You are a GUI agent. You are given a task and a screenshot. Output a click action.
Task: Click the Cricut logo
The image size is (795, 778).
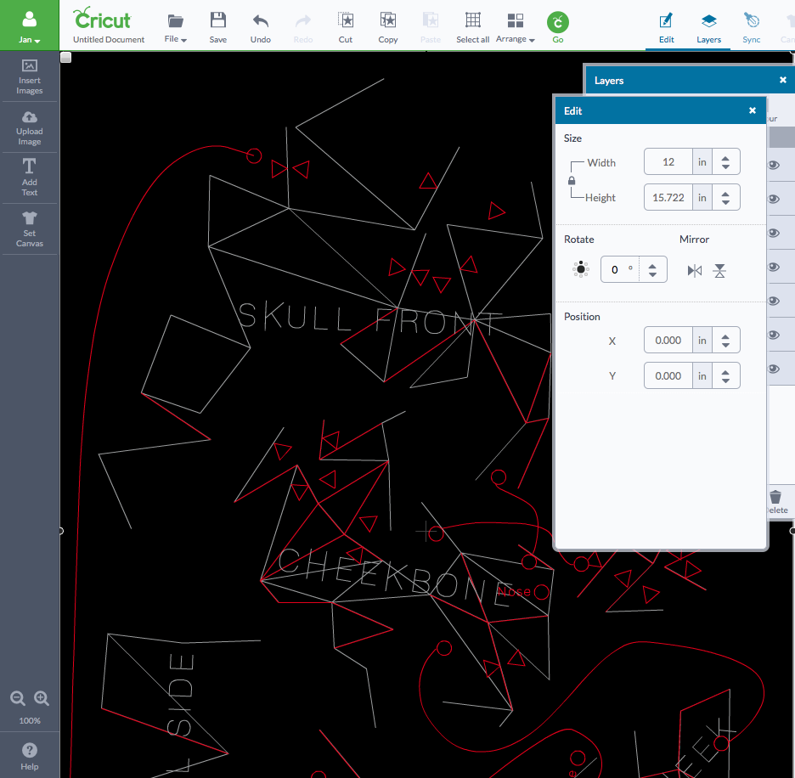coord(102,19)
